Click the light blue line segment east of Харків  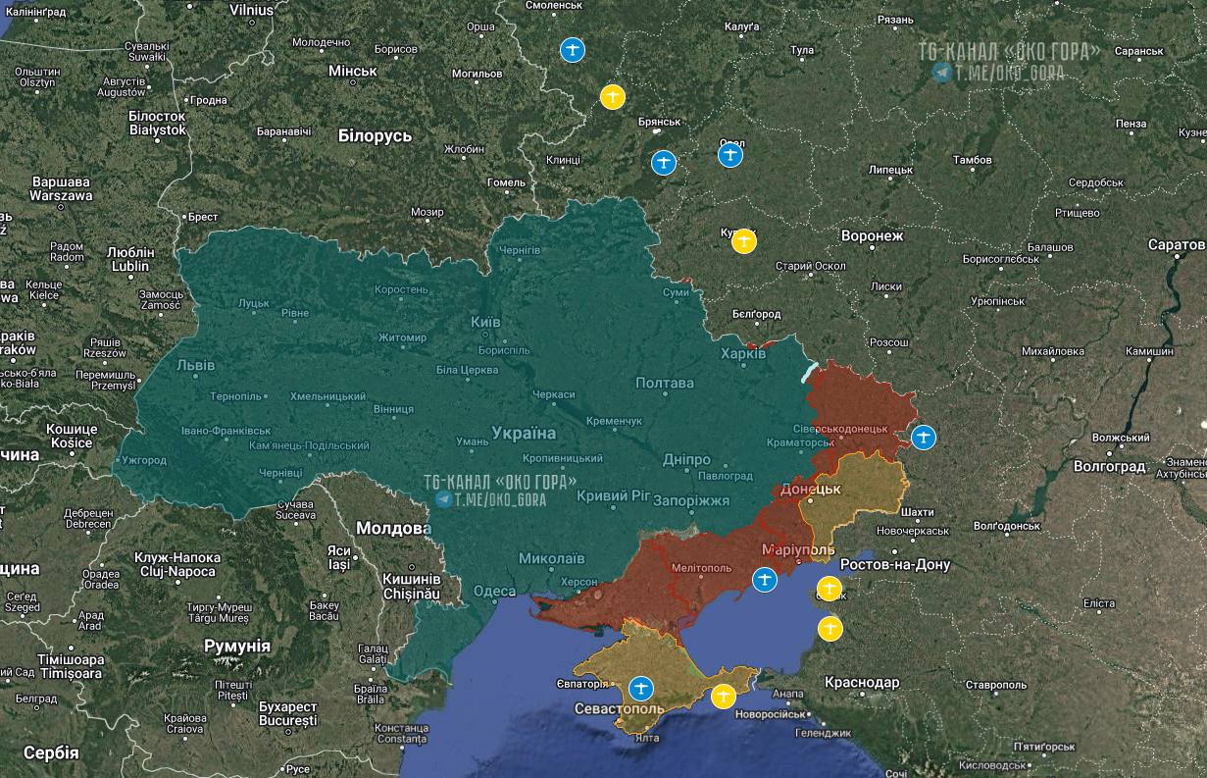tap(809, 372)
